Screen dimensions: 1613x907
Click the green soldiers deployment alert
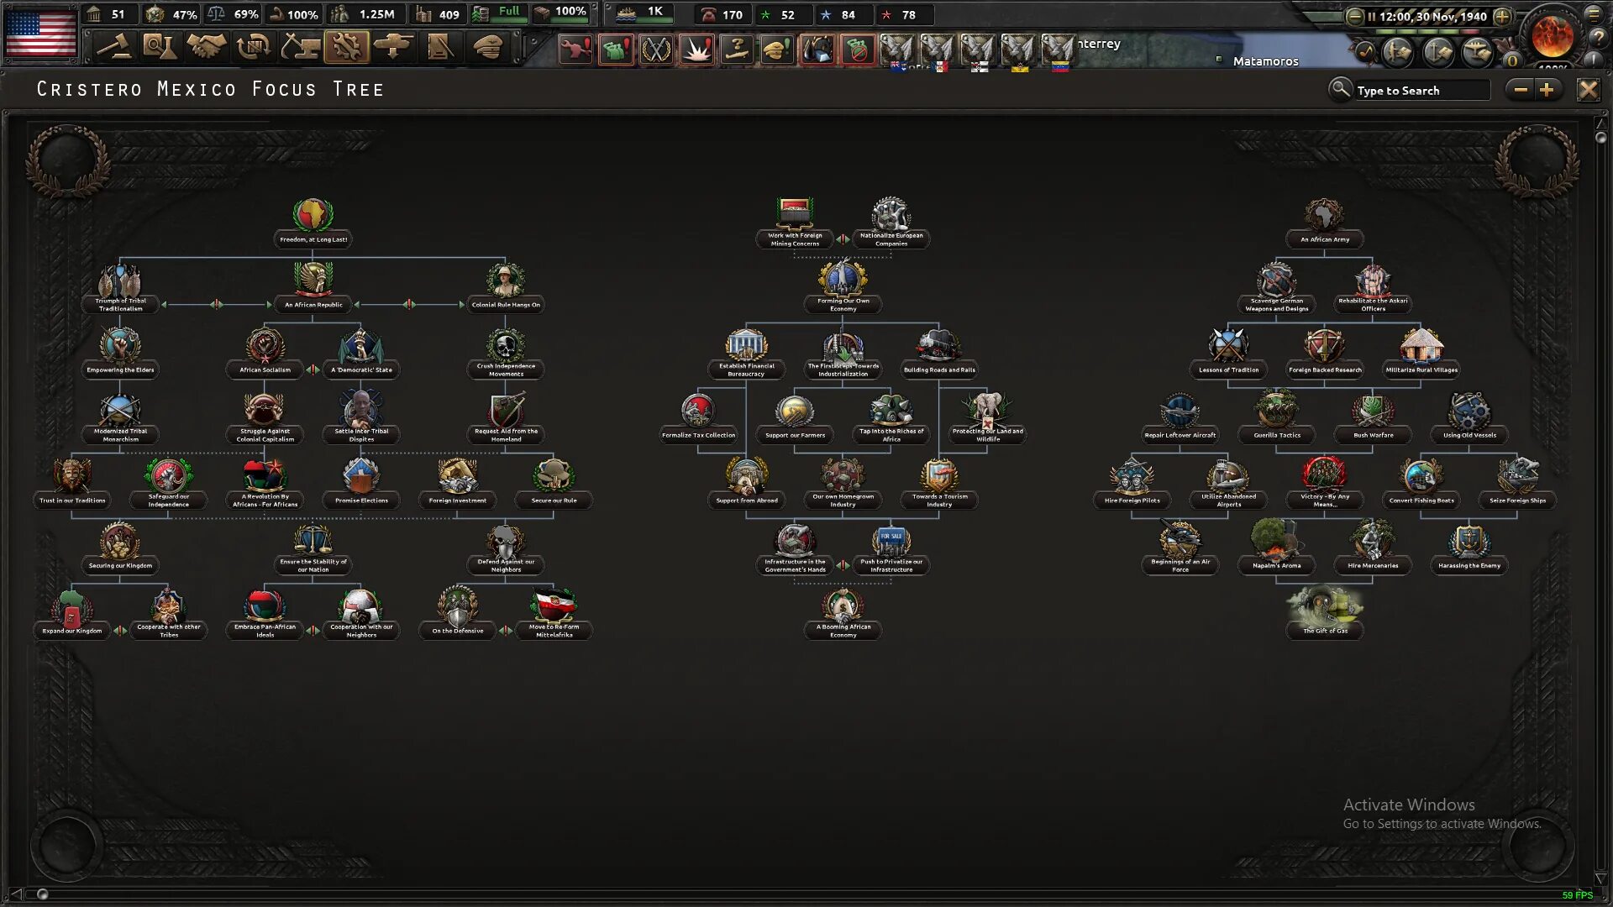616,50
